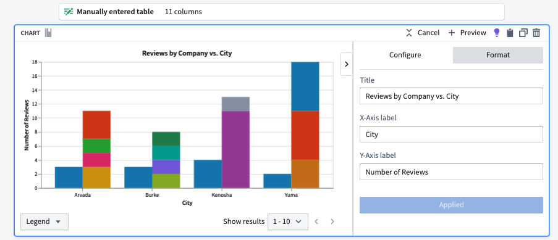Click the violet Burke bar segment
The height and width of the screenshot is (240, 558).
click(166, 167)
